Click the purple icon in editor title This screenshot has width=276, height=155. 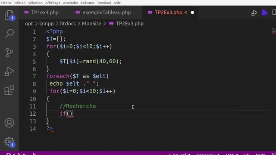click(264, 12)
